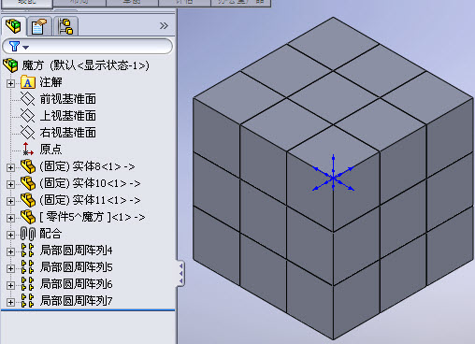Click the 注解 annotations folder icon

(x=28, y=82)
